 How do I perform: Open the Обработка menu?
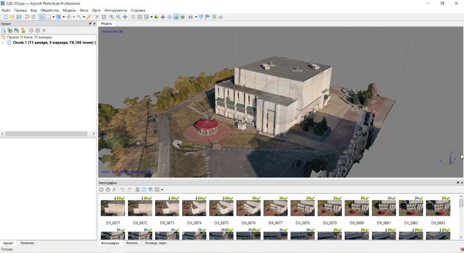pos(50,10)
